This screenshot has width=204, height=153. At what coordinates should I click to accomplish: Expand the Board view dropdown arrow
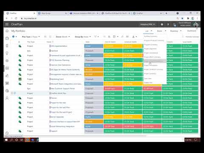pos(165,31)
